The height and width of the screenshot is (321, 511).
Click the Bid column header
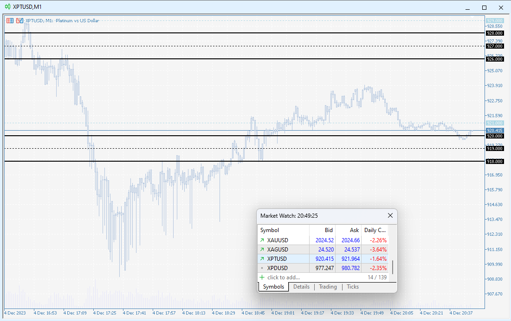coord(329,230)
